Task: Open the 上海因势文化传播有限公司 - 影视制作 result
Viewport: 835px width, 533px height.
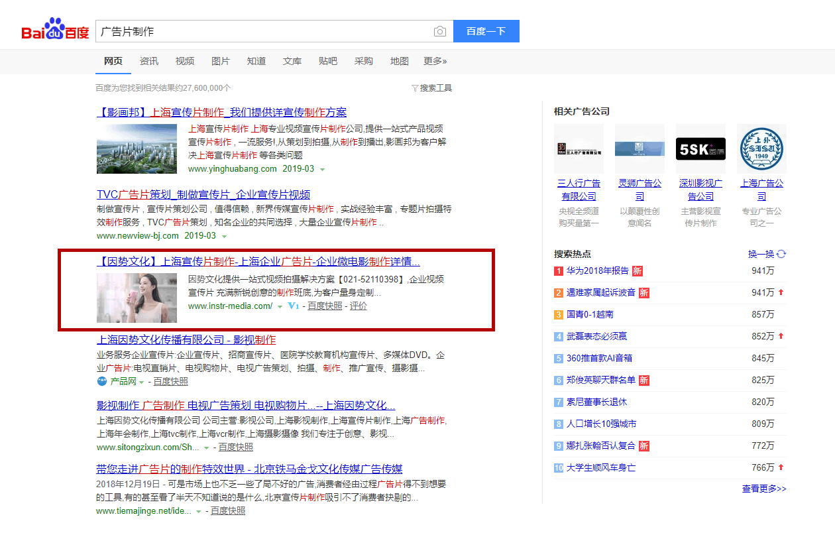Action: 186,339
